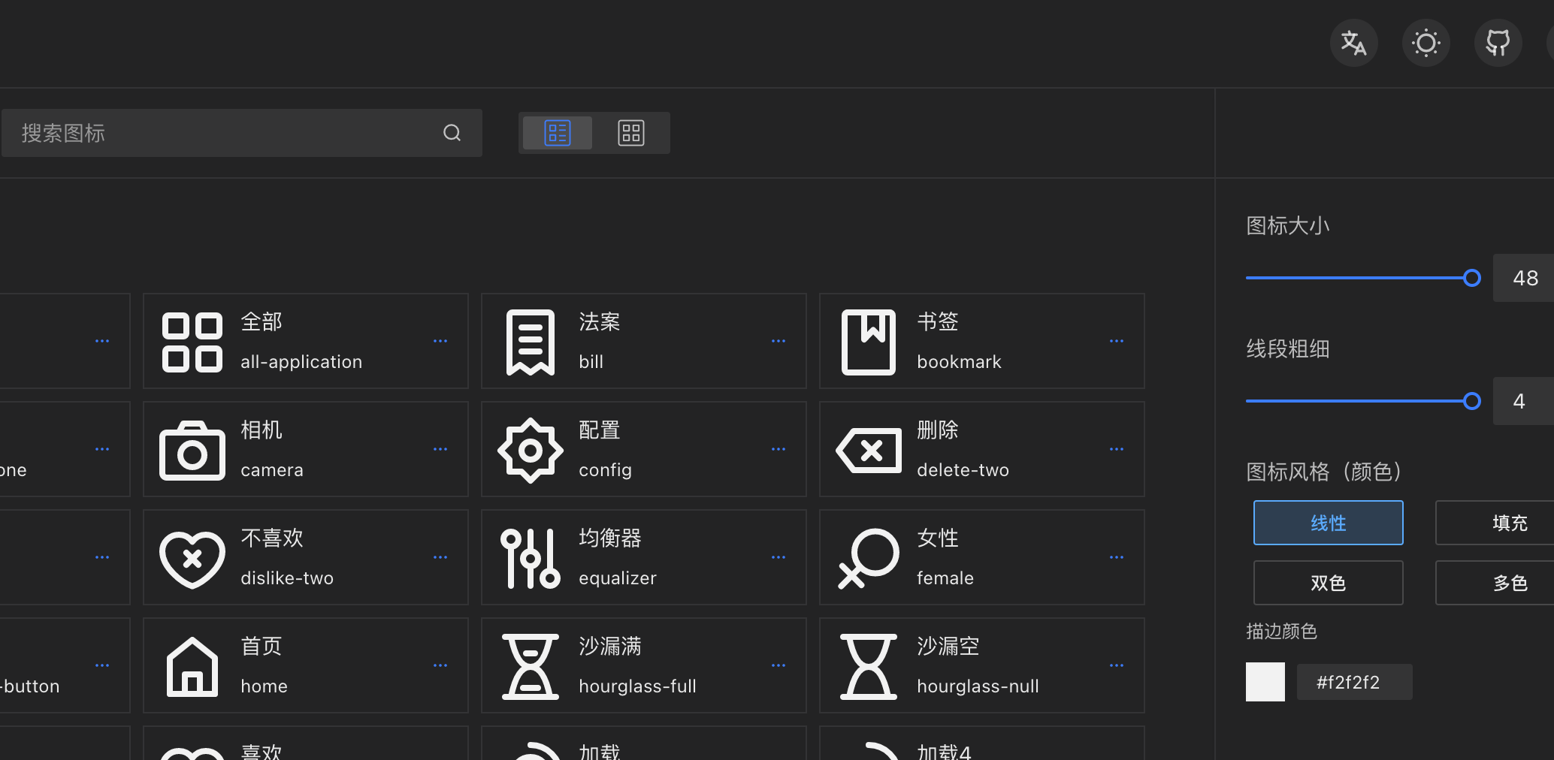Image resolution: width=1554 pixels, height=760 pixels.
Task: Select the bookmark icon
Action: coord(869,342)
